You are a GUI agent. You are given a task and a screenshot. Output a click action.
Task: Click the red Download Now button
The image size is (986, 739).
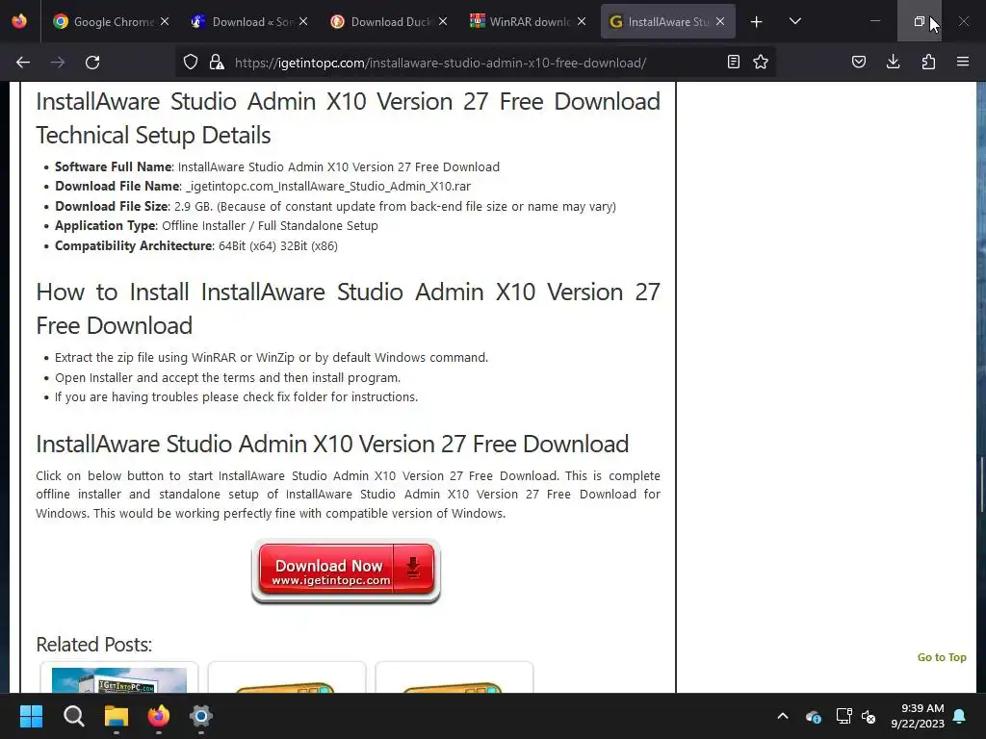point(346,571)
